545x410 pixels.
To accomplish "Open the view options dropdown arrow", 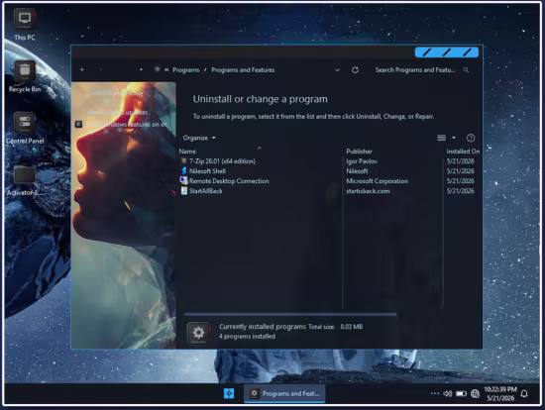I will tap(454, 138).
